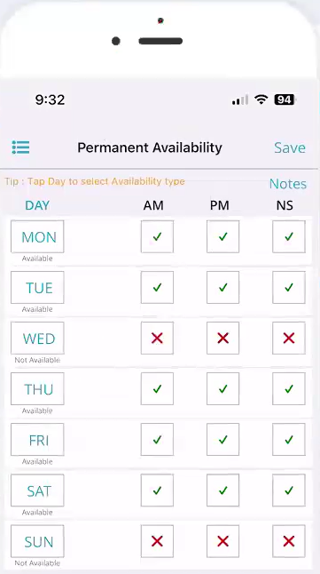Toggle Tuesday PM availability checkbox
This screenshot has width=320, height=574.
222,287
